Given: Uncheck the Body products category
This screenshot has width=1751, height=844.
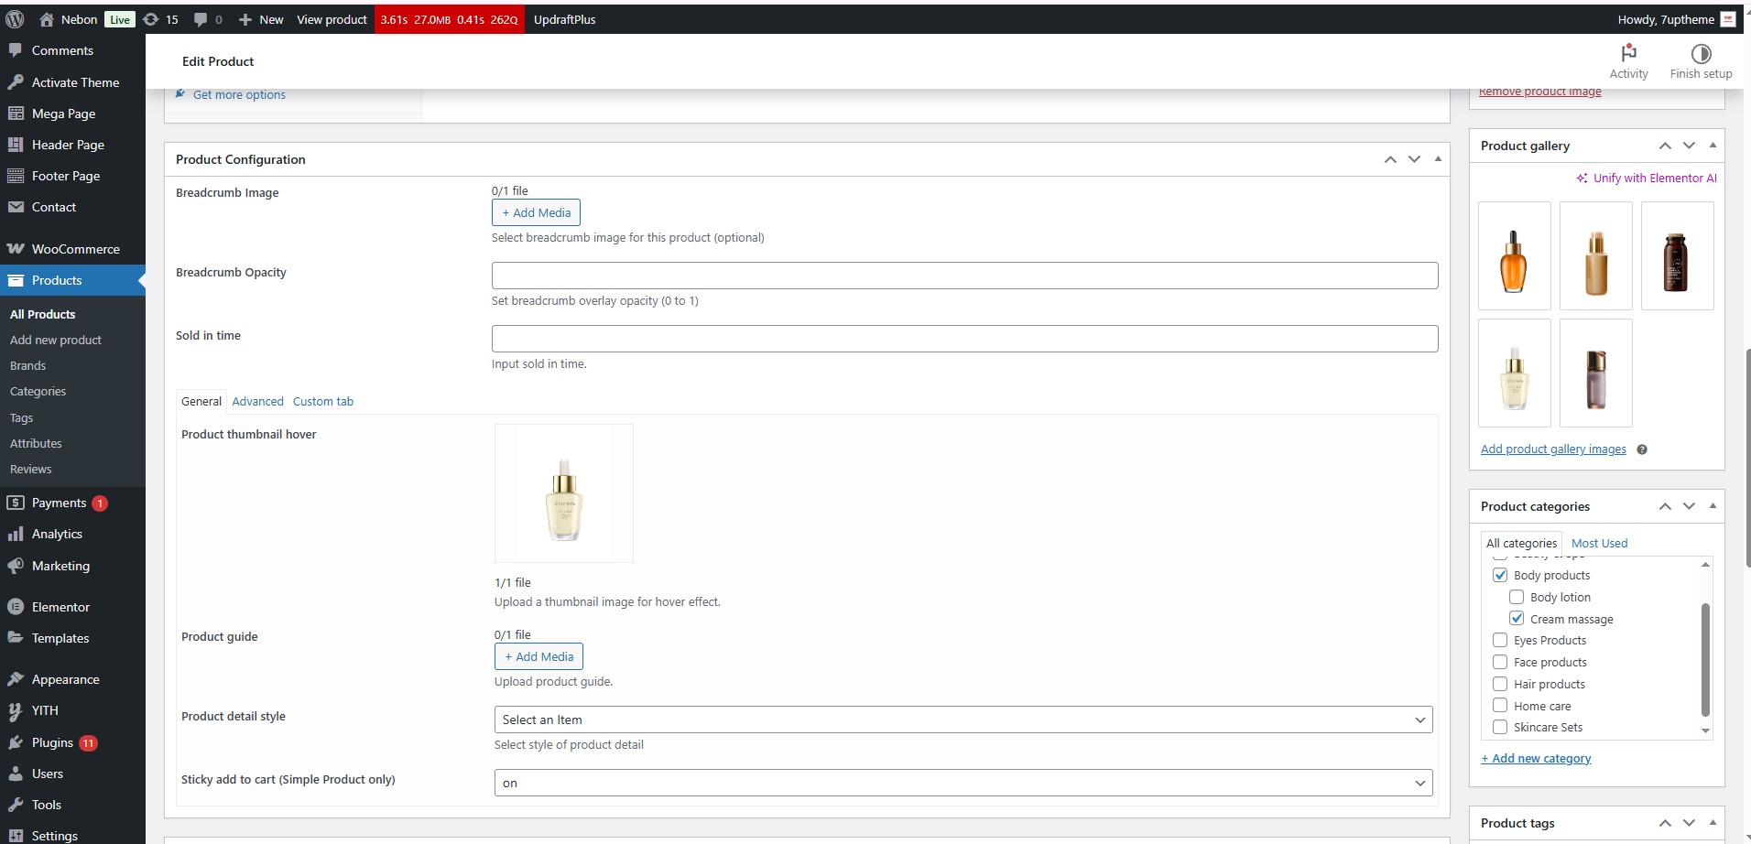Looking at the screenshot, I should pos(1500,575).
